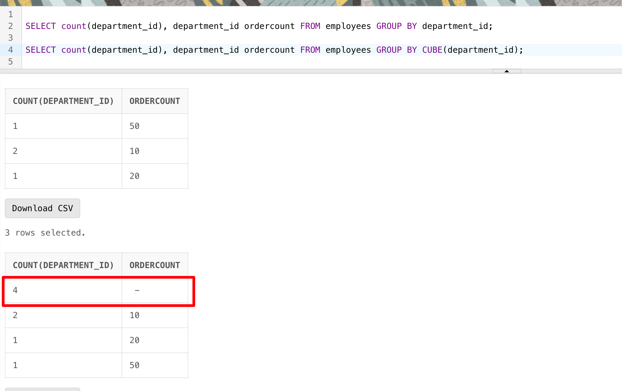The image size is (622, 391).
Task: Click the Download CSV button
Action: tap(43, 208)
